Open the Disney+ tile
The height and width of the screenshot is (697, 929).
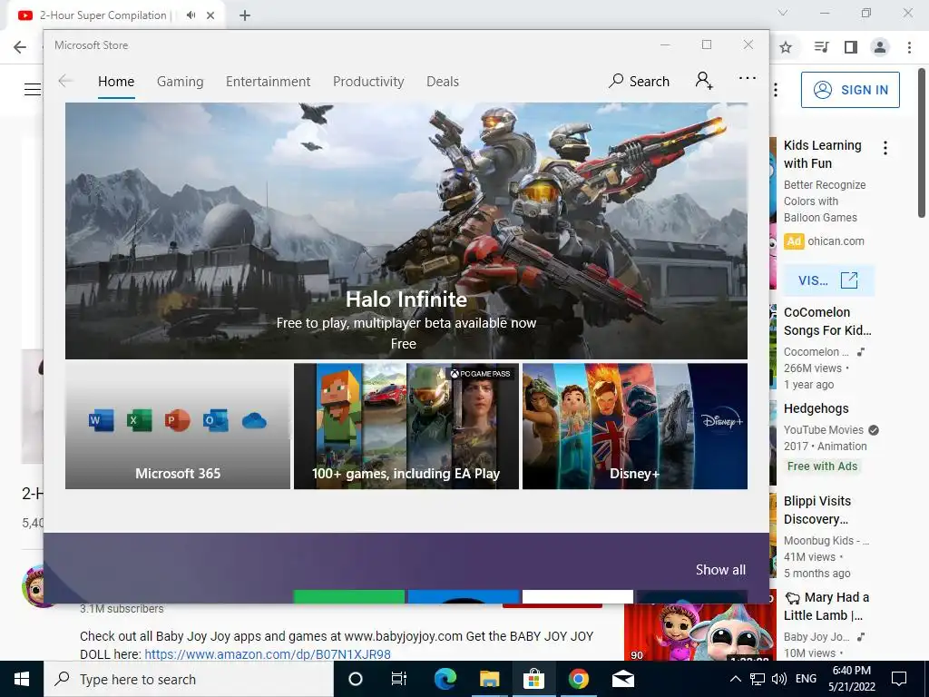click(634, 427)
